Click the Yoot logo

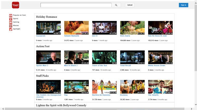tap(16, 5)
